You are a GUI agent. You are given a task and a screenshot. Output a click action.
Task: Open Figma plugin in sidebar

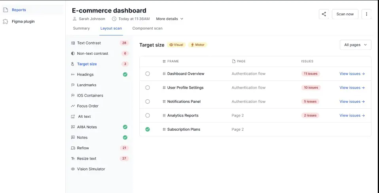pyautogui.click(x=23, y=21)
